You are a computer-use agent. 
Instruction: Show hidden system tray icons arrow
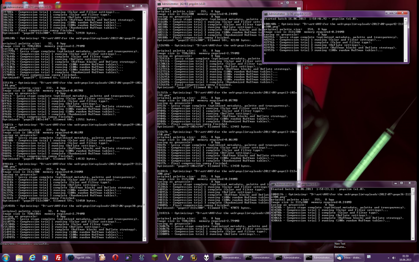click(389, 258)
